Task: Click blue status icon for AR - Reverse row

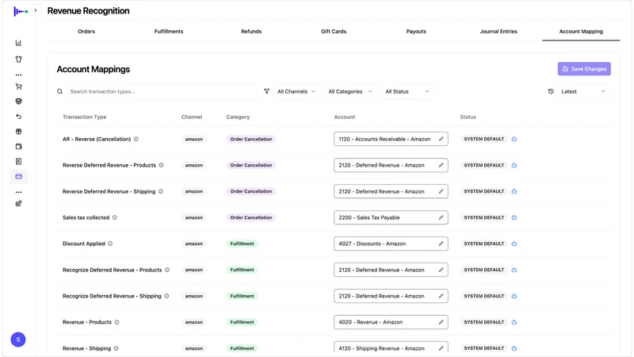Action: (514, 139)
